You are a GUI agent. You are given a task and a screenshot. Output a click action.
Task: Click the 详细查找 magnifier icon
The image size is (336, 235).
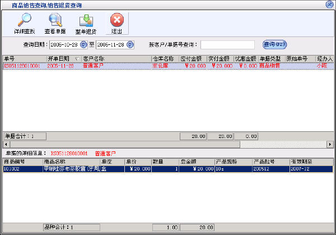click(24, 22)
